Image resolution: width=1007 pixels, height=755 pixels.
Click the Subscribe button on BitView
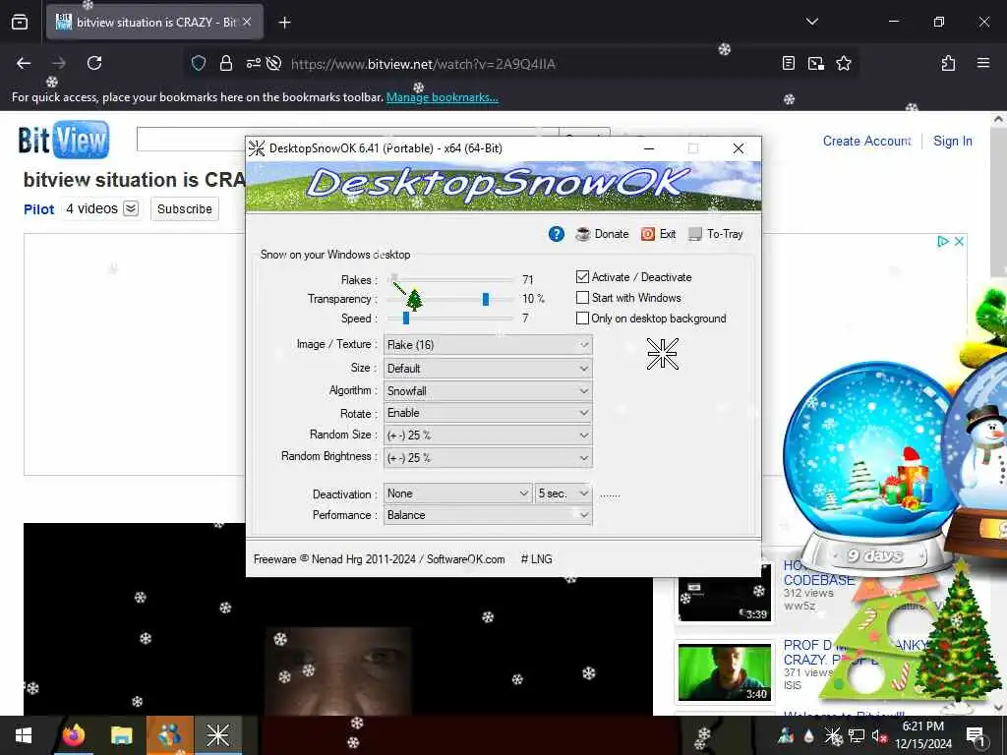coord(185,209)
